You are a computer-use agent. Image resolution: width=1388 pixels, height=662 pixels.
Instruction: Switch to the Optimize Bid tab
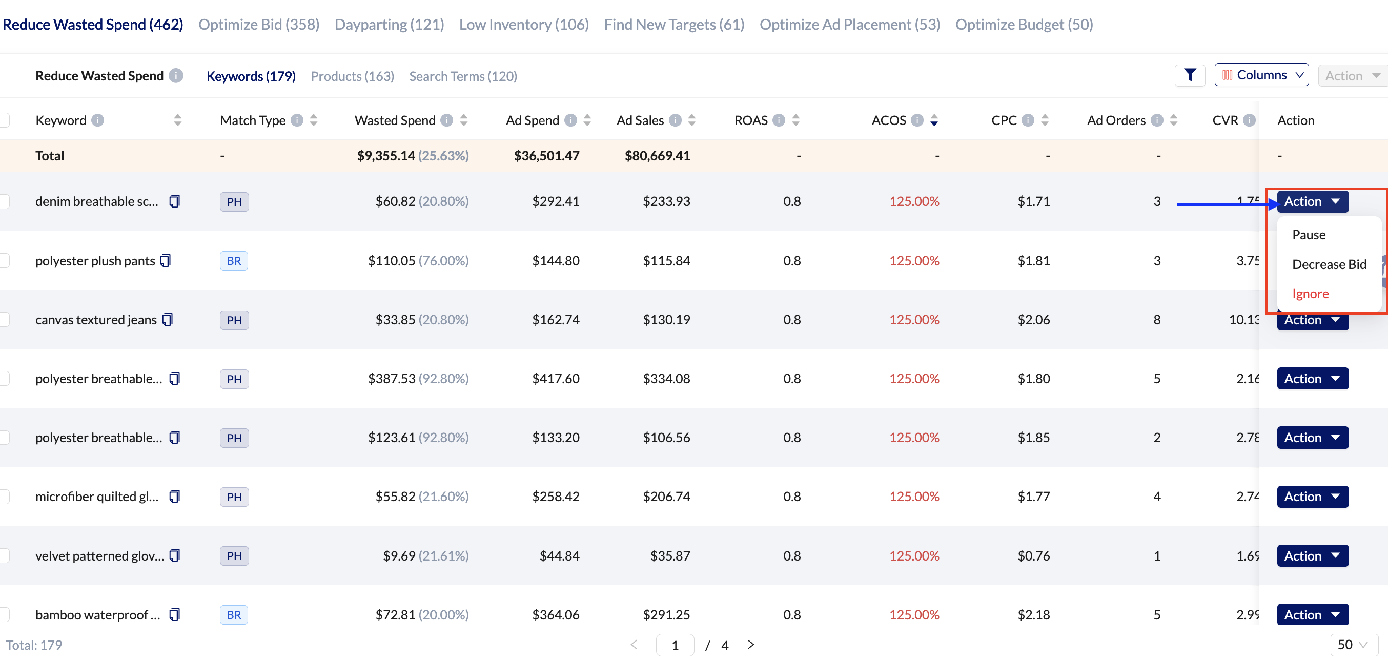[259, 24]
